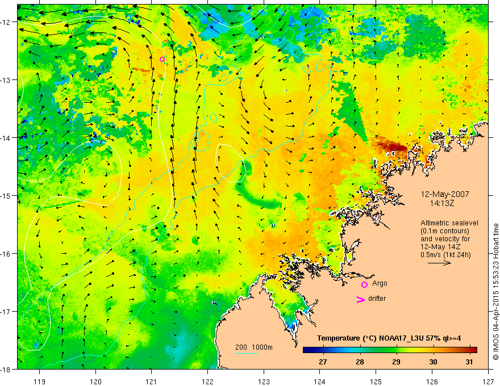500x386 pixels.
Task: Click the magenta drifter arrowhead legend symbol
Action: coord(361,299)
